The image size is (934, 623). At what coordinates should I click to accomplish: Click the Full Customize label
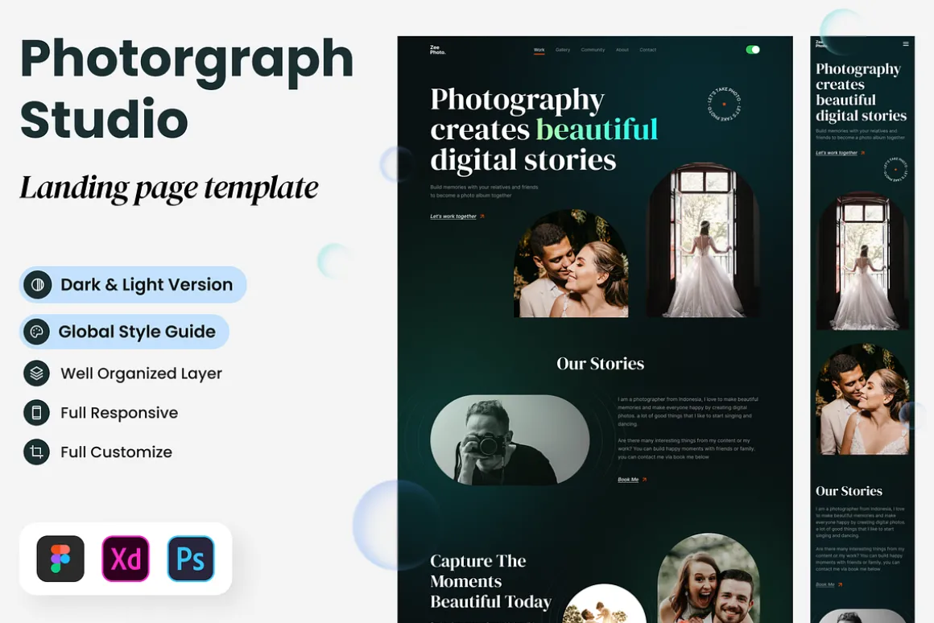tap(116, 452)
